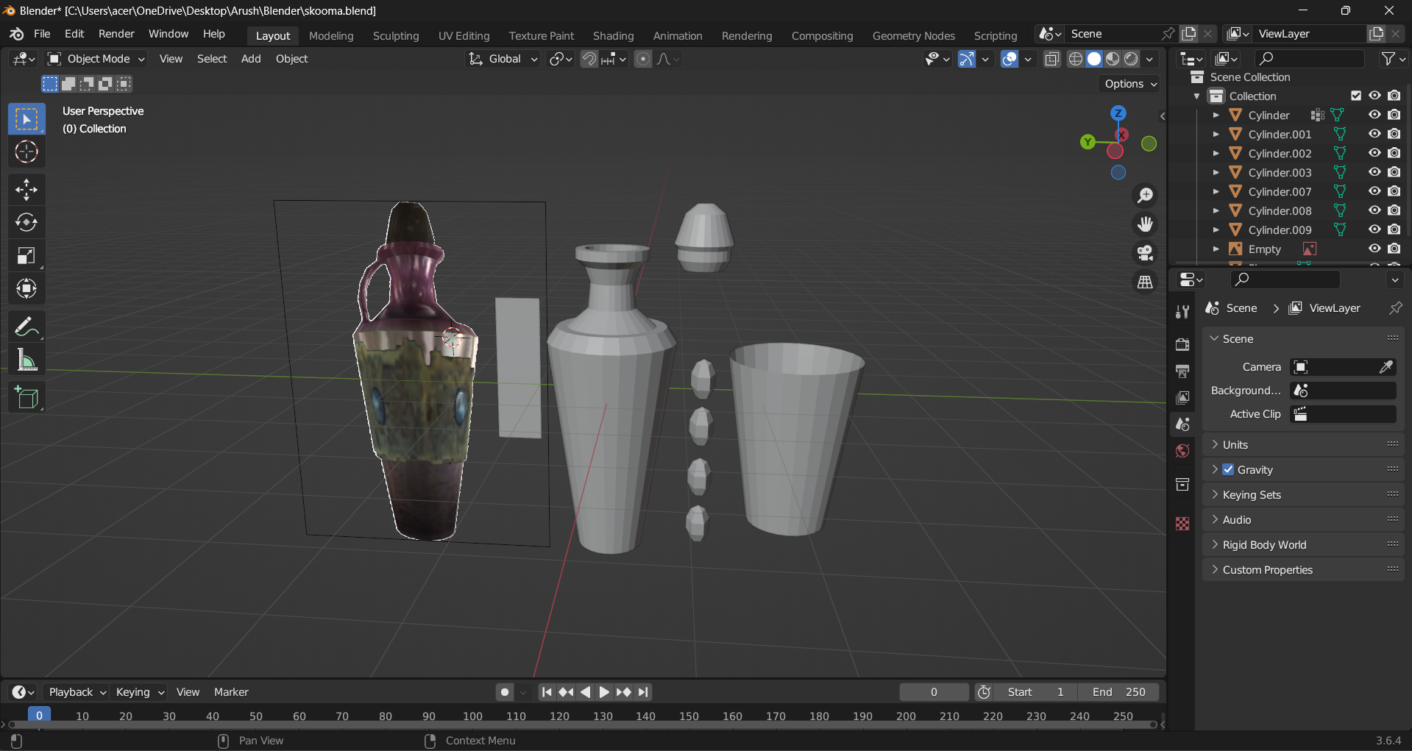Viewport: 1412px width, 751px height.
Task: Open the viewport Options dropdown
Action: pos(1130,84)
